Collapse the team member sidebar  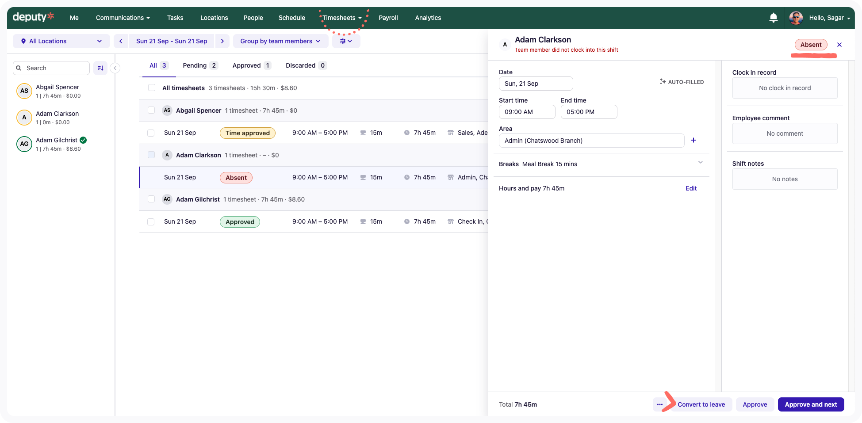point(115,68)
